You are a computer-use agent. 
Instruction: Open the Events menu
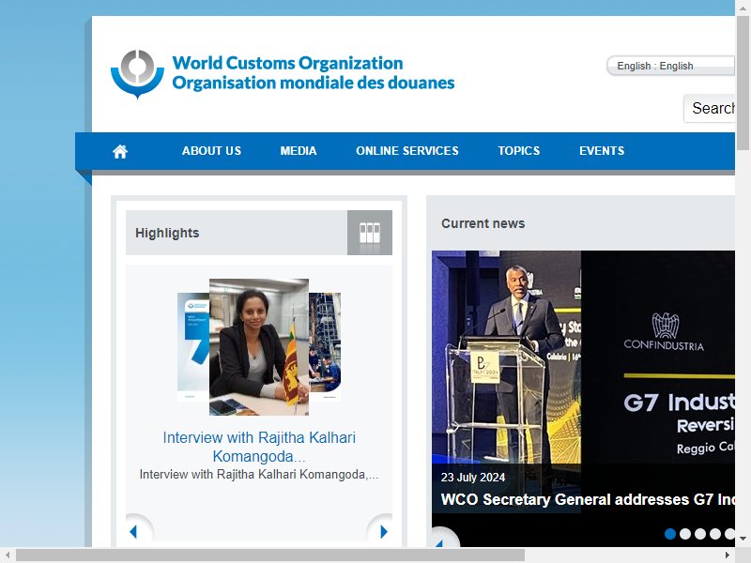tap(602, 151)
